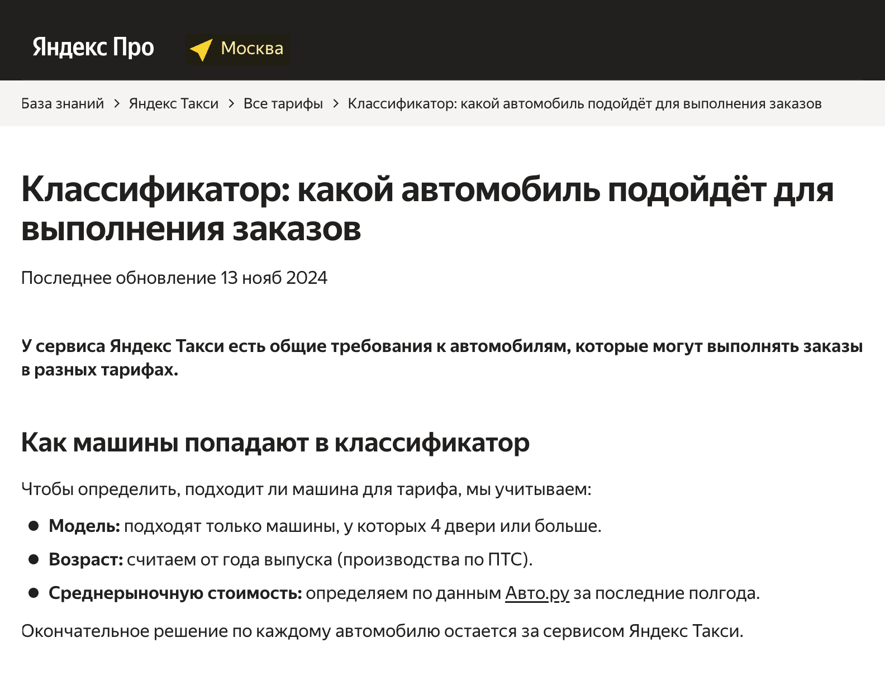
Task: Go to the База знаний breadcrumb
Action: 63,103
